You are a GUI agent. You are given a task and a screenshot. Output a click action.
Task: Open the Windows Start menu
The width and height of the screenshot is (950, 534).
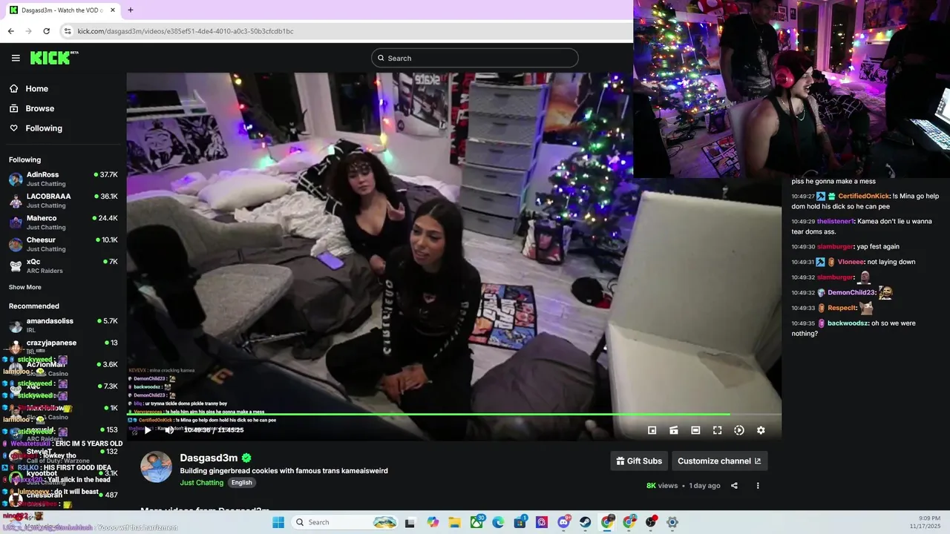(x=278, y=522)
